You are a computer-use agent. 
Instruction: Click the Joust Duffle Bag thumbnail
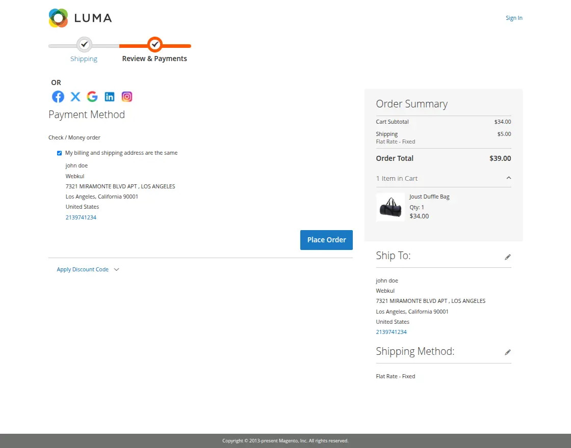tap(390, 207)
